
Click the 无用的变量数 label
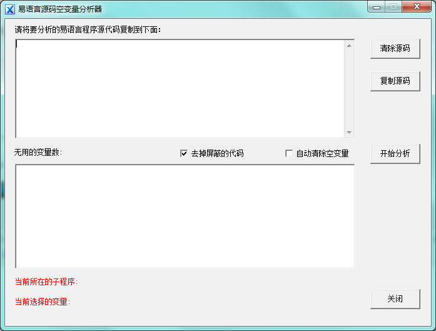38,153
